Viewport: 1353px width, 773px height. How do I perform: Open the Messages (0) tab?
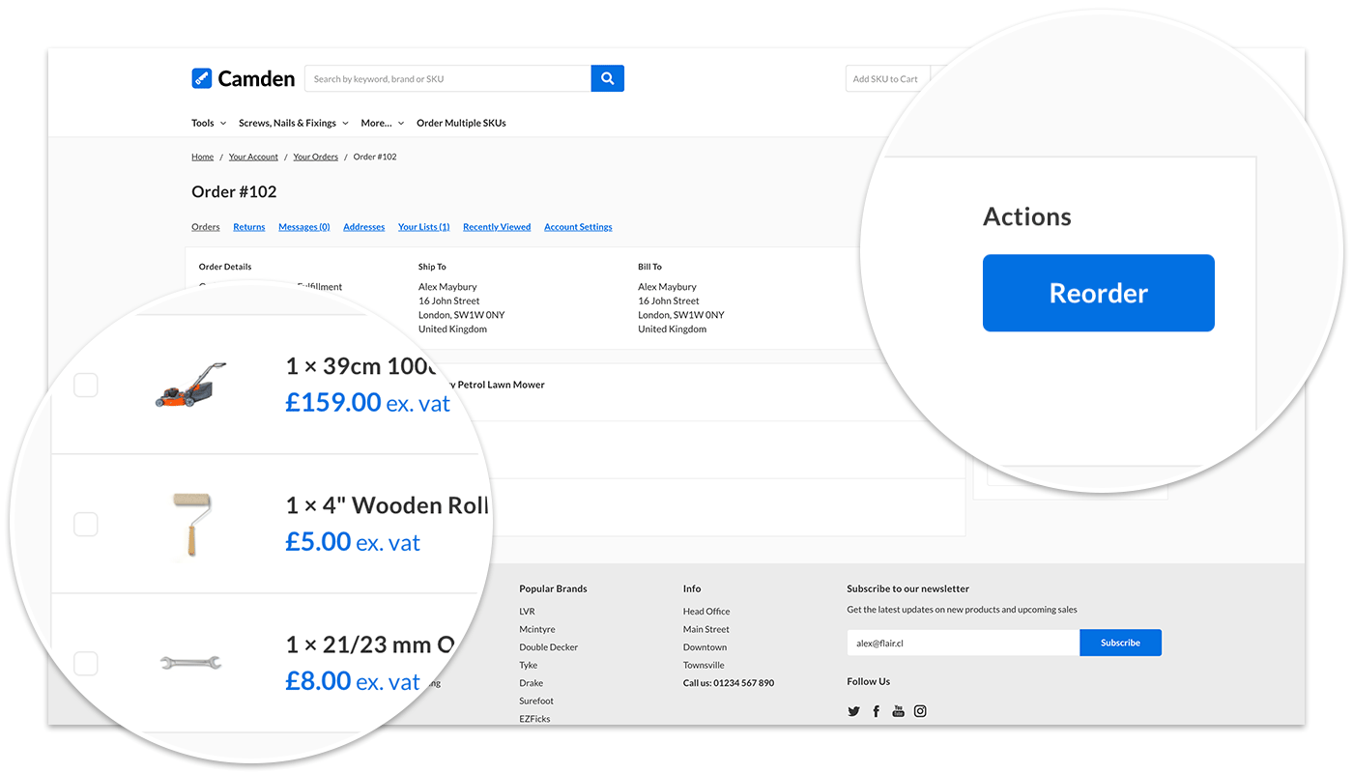304,227
